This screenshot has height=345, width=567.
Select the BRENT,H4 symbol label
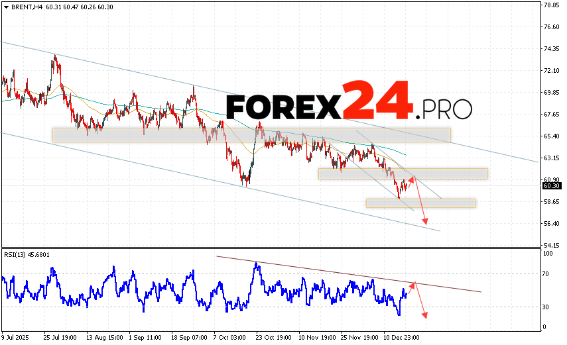coord(27,7)
